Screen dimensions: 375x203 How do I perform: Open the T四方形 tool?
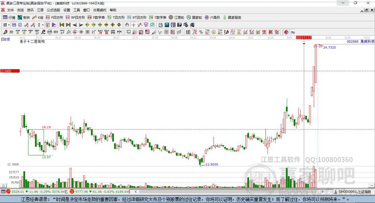116,18
